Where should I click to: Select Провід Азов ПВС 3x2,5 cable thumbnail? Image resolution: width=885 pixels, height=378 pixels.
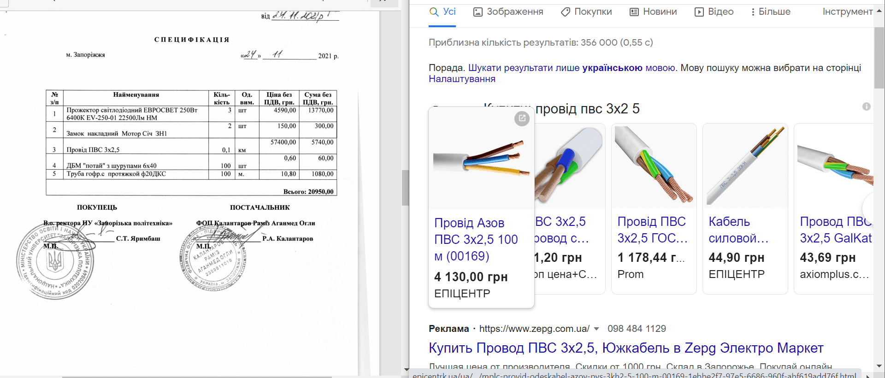[481, 161]
